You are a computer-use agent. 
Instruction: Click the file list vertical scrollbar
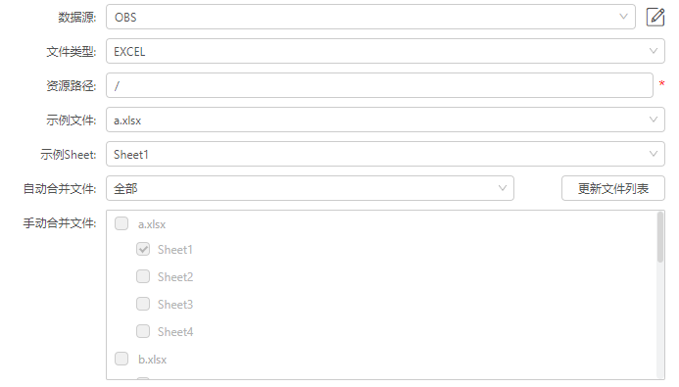tap(660, 237)
